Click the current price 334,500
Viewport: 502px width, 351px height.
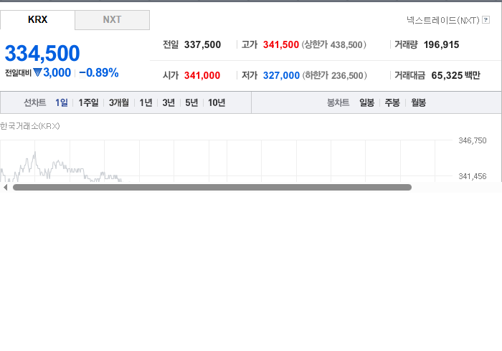click(x=42, y=53)
